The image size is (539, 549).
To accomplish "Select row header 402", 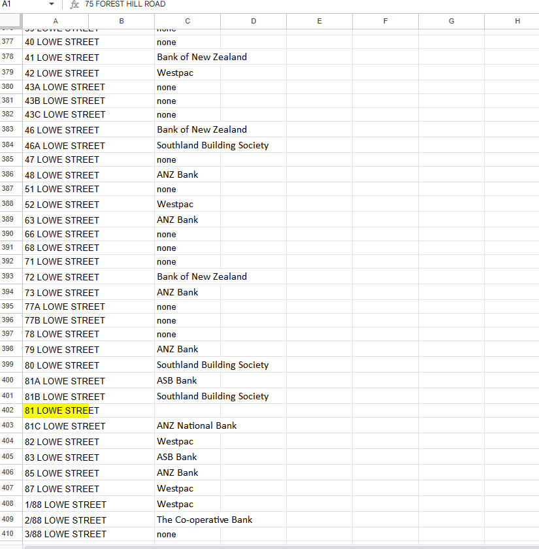I will (11, 410).
